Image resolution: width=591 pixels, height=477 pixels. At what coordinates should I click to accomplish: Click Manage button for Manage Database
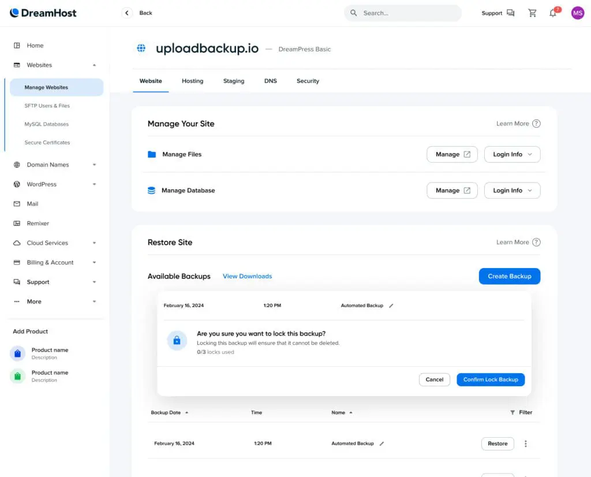[x=452, y=191]
